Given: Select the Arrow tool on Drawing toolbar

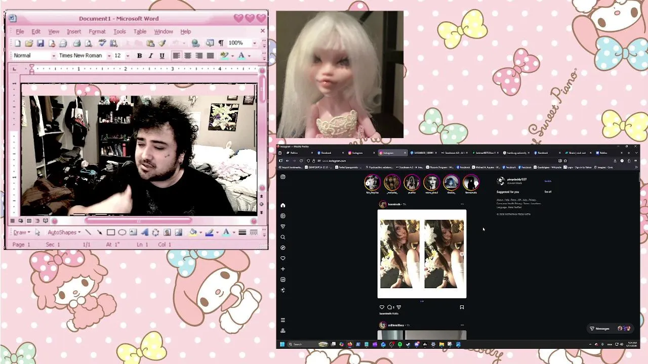Looking at the screenshot, I should click(x=99, y=233).
